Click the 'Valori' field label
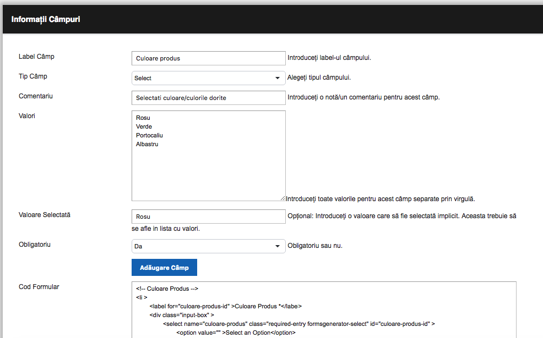 click(26, 116)
